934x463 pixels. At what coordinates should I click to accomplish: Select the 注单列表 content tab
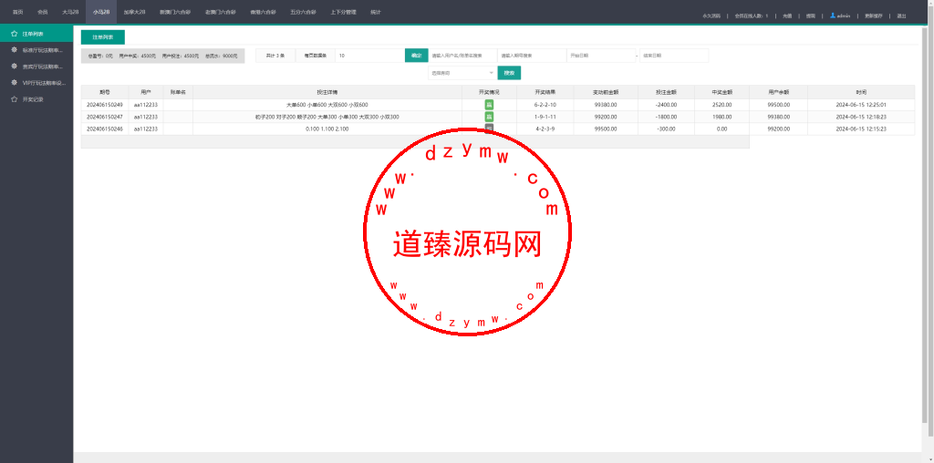point(103,36)
